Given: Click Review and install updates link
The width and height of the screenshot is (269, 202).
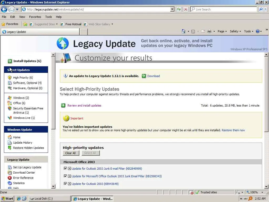Looking at the screenshot, I should [84, 105].
